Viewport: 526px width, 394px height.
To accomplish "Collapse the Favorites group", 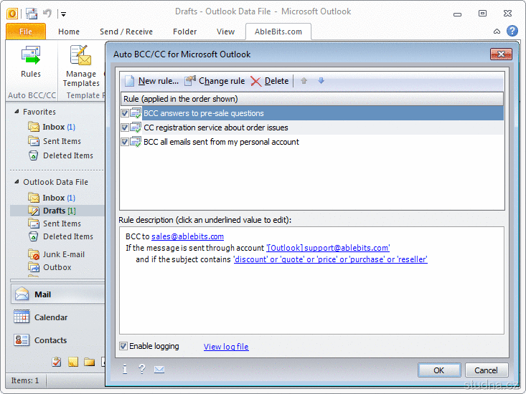I will pos(17,112).
